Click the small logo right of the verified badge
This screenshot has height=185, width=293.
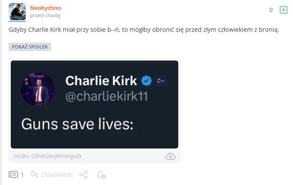[161, 80]
